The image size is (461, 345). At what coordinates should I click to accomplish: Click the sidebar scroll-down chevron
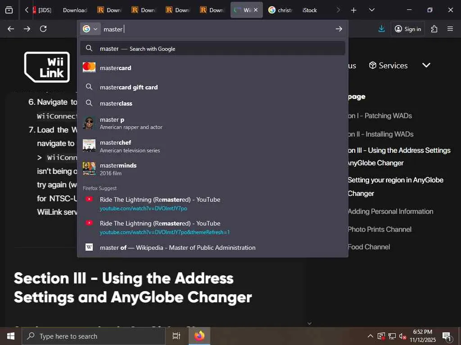pyautogui.click(x=309, y=323)
